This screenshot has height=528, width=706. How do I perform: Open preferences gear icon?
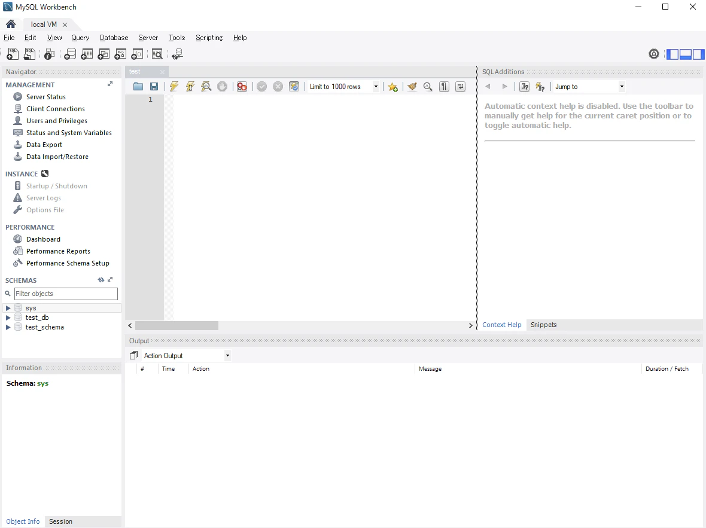coord(654,54)
